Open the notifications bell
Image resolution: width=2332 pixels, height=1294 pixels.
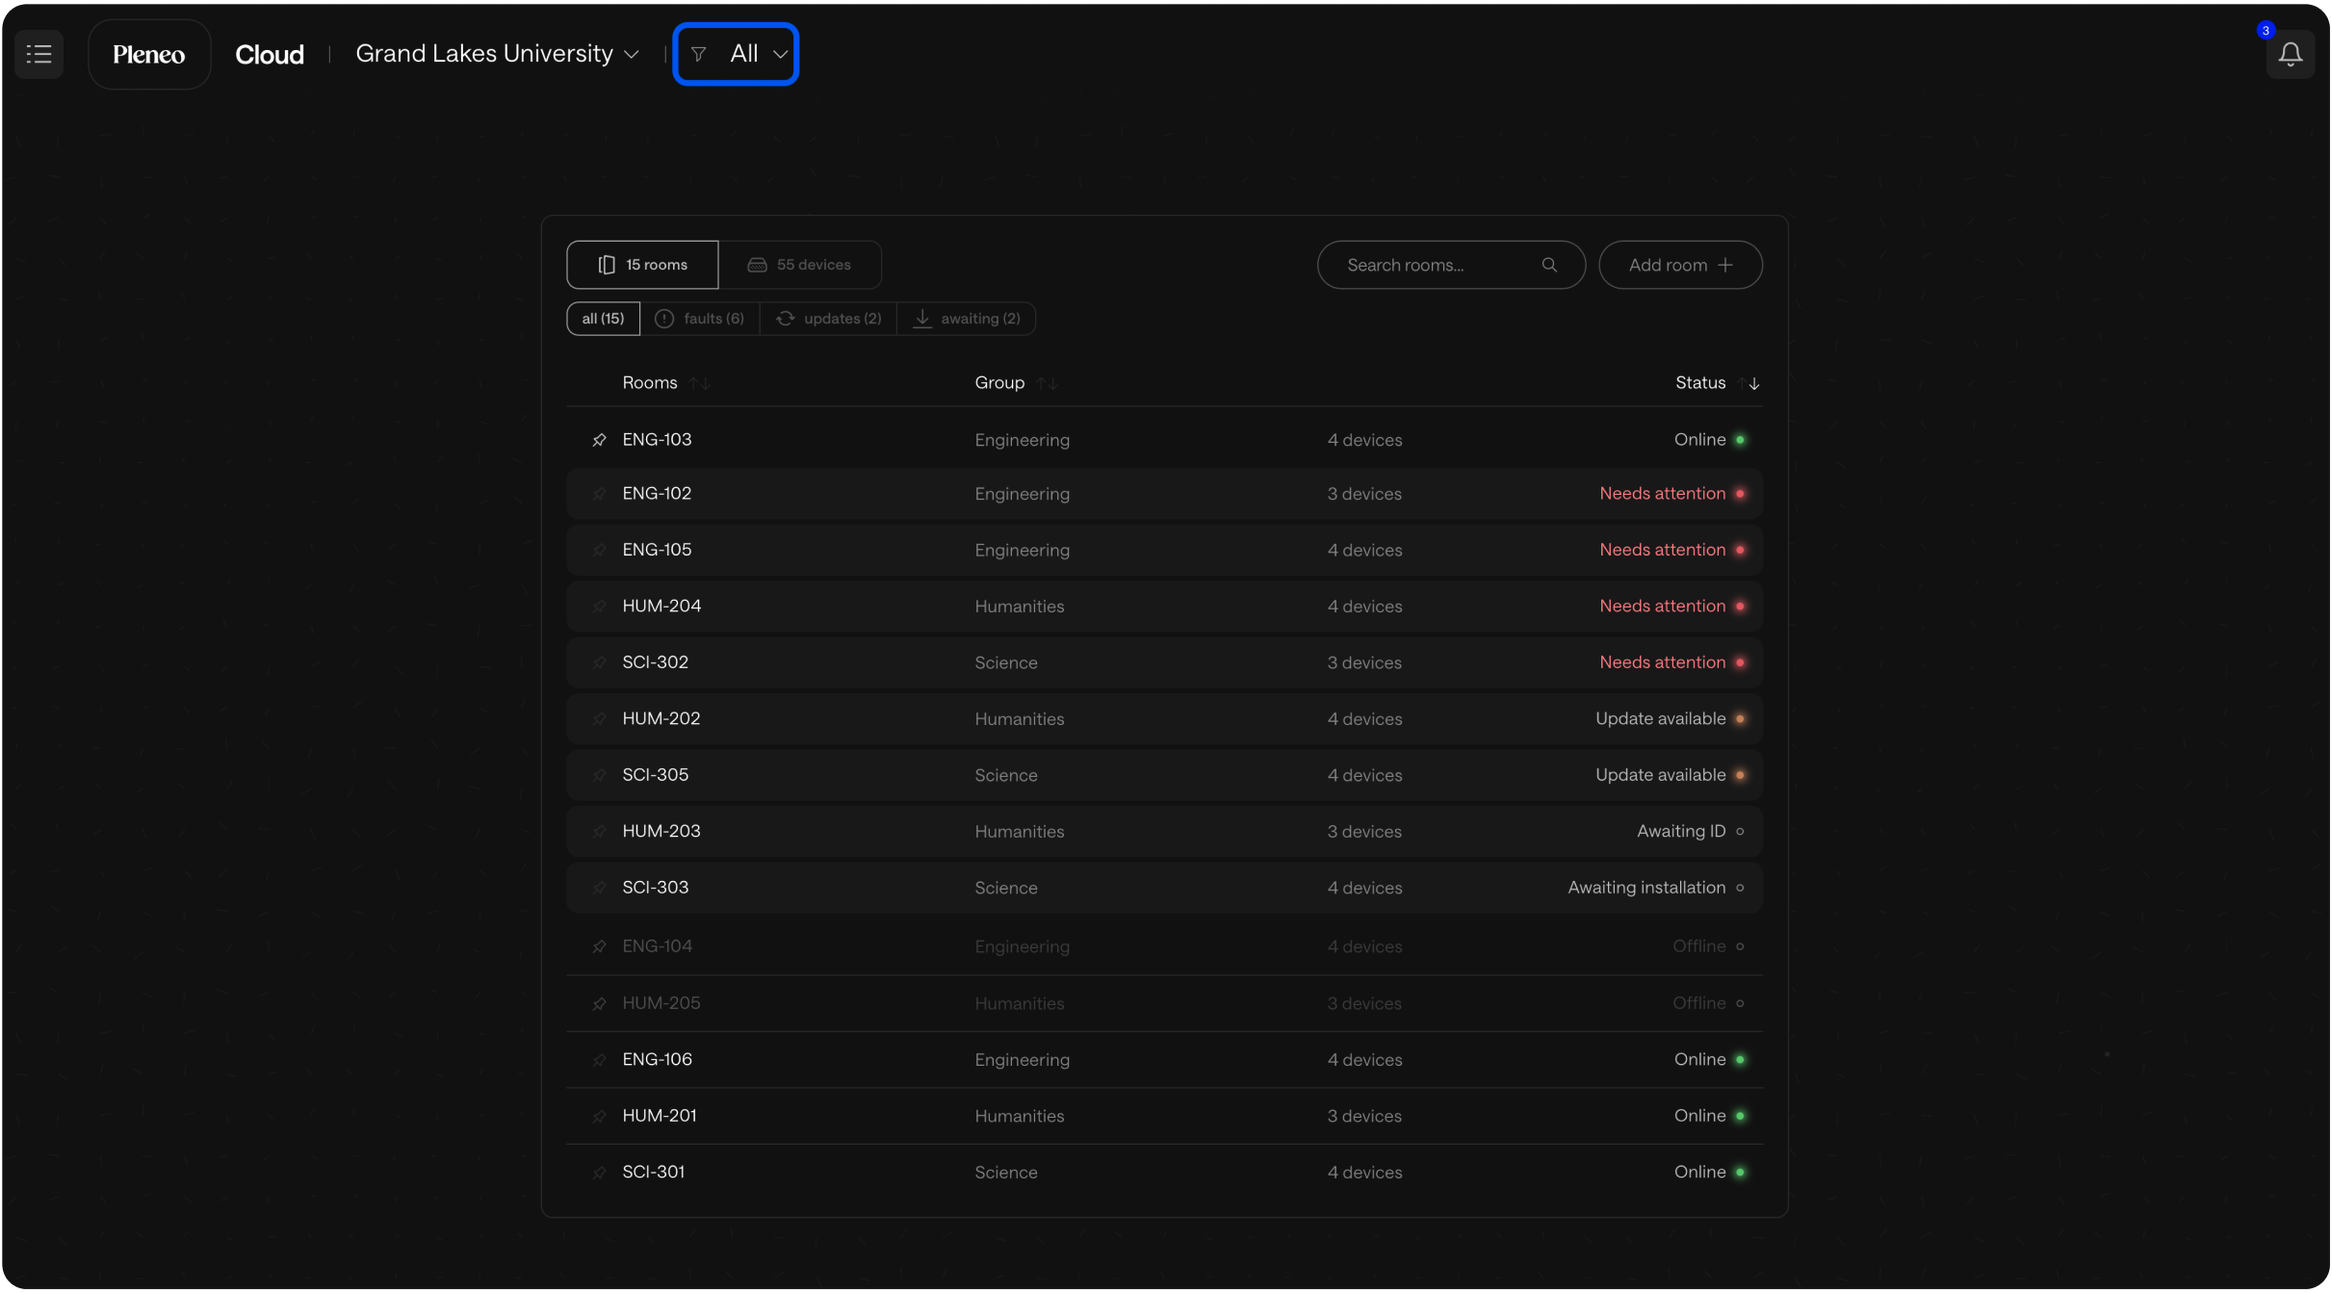point(2290,54)
